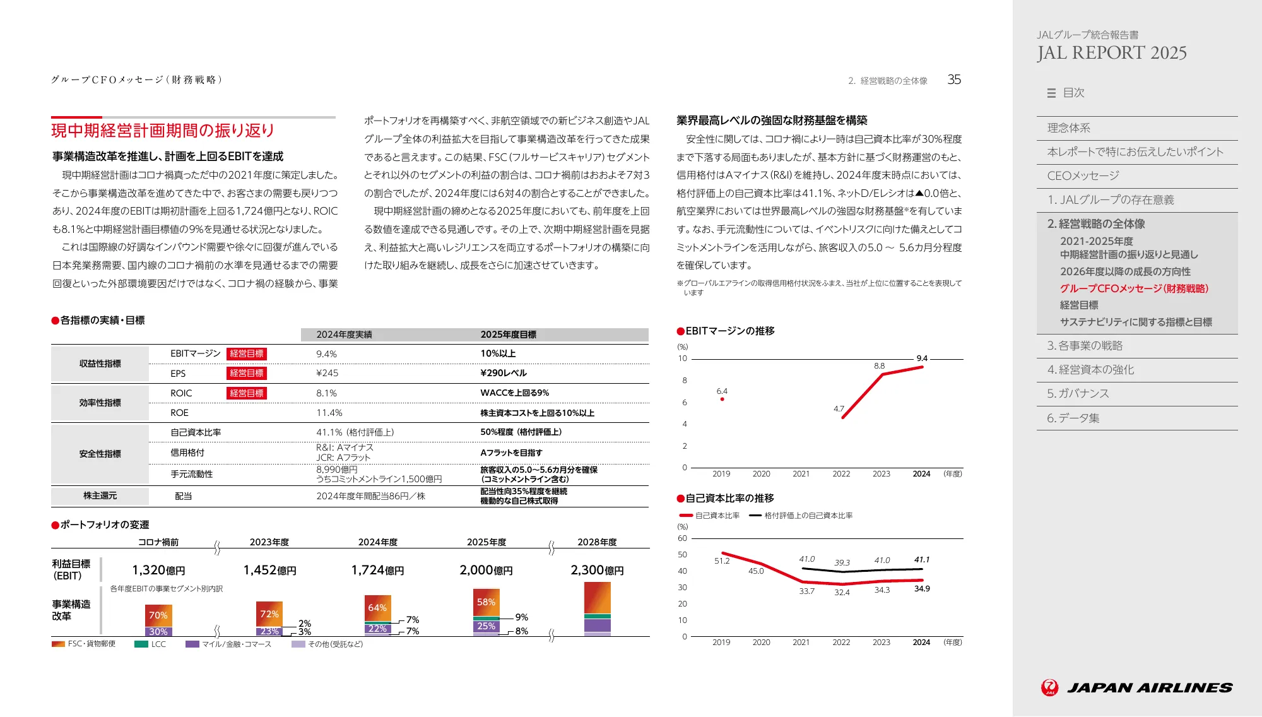Click the LCC green legend swatch

141,644
